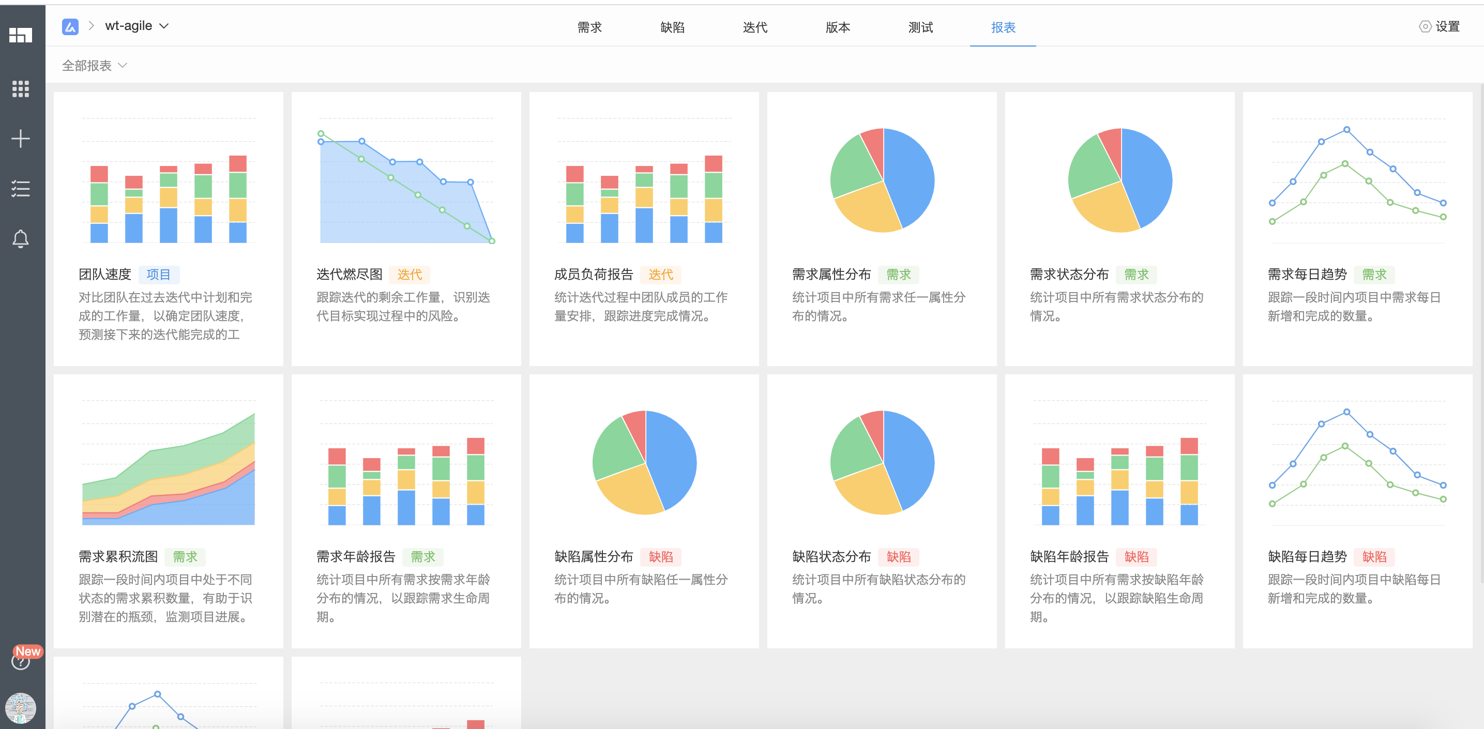The image size is (1484, 729).
Task: Click the plus create icon in the sidebar
Action: coord(21,138)
